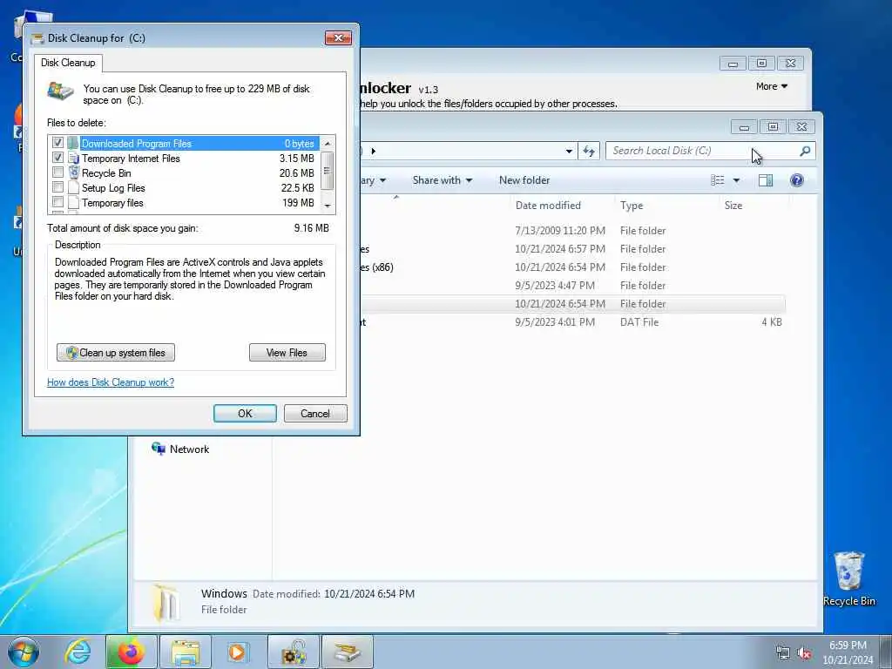Open Explorer Help icon
Viewport: 892px width, 669px height.
(x=797, y=180)
